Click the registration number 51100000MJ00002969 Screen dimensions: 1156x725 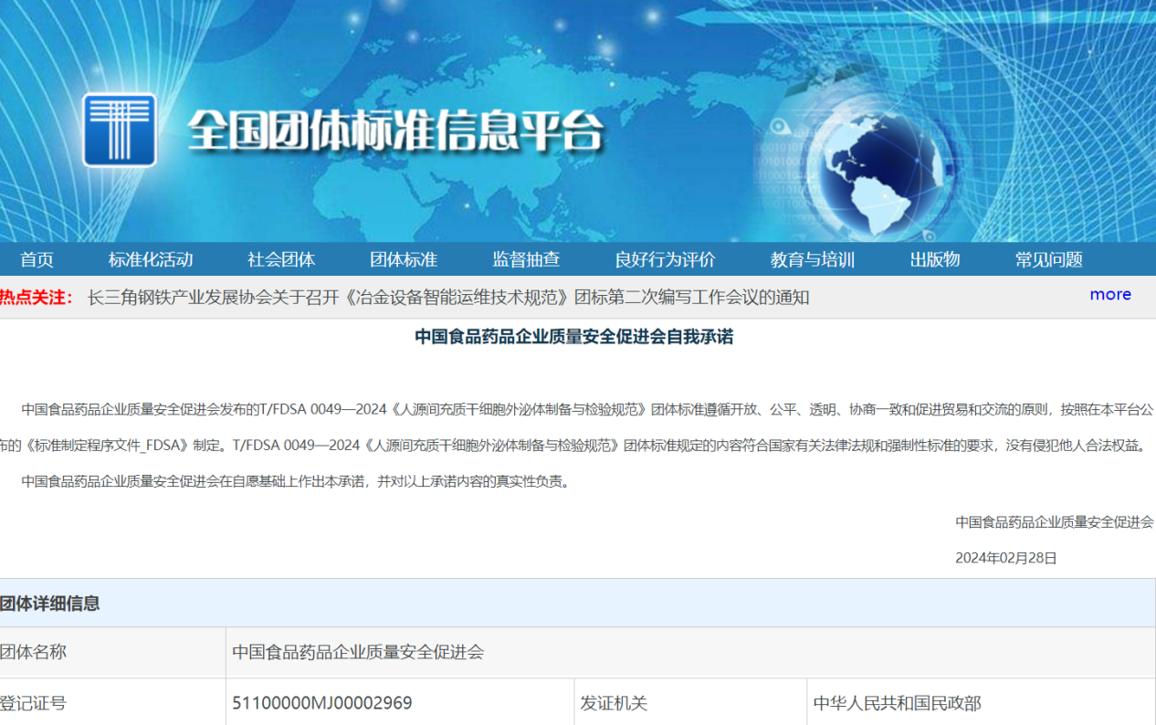coord(321,703)
